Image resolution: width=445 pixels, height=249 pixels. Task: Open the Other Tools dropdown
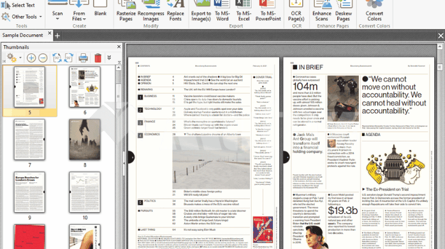[22, 17]
